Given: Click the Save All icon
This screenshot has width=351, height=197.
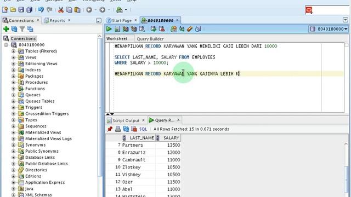Looking at the screenshot, I should coord(29,10).
